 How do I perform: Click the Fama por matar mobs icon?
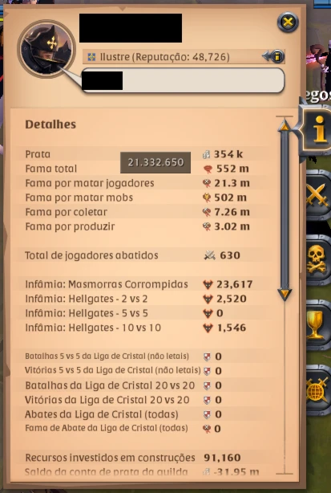point(207,198)
